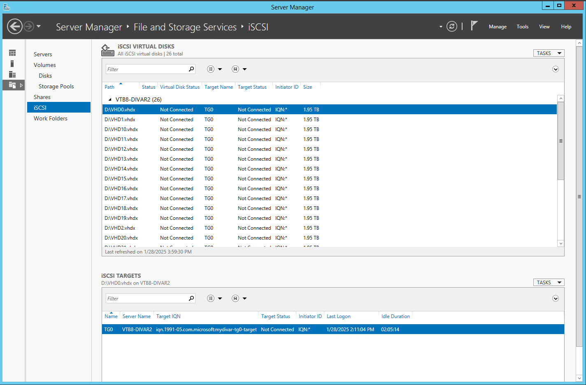Open the View menu
Screen dimensions: 586x385
pos(544,27)
